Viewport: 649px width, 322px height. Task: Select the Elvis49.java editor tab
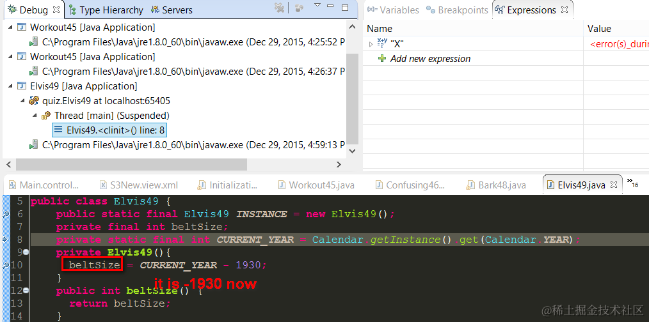coord(581,185)
